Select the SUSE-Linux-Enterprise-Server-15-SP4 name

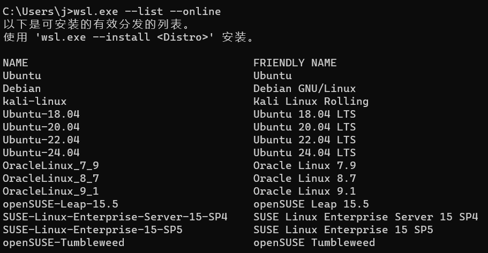click(x=115, y=217)
